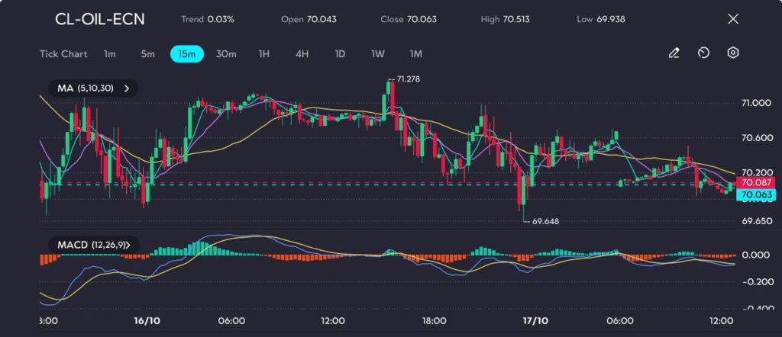
Task: Click the red 70.087 price label
Action: (755, 183)
